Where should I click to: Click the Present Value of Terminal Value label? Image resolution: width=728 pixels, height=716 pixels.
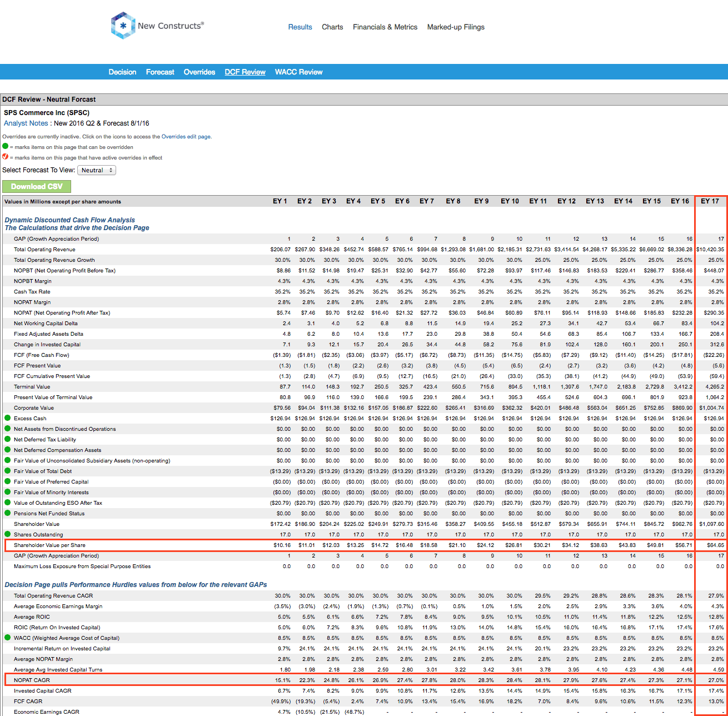click(x=53, y=397)
